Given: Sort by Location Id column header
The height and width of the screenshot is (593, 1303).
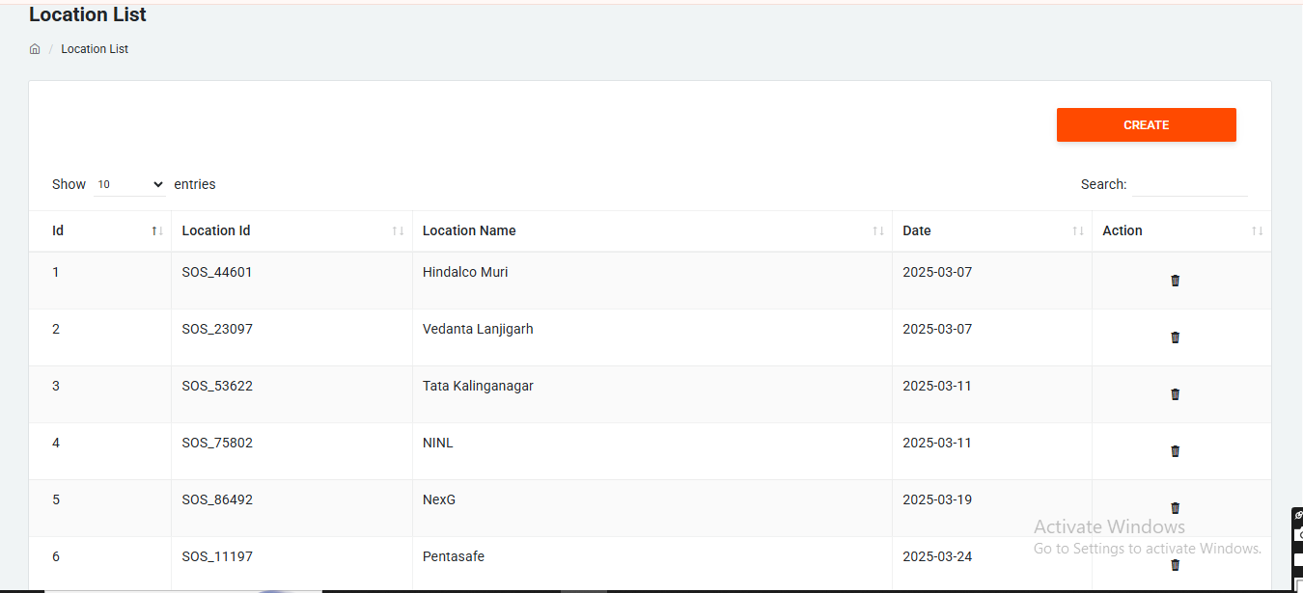Looking at the screenshot, I should pos(216,231).
